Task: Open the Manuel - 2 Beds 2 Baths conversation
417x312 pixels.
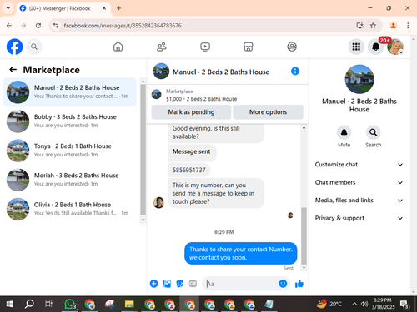Action: point(70,92)
